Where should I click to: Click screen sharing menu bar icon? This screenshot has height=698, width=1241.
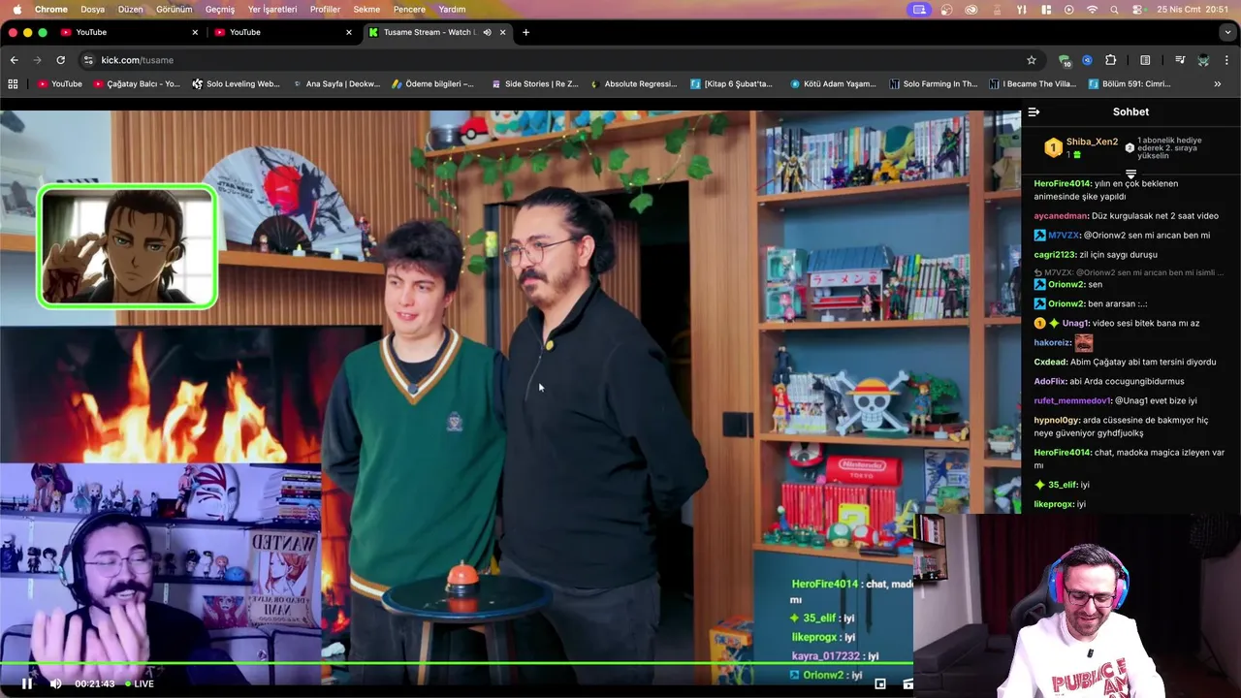[919, 10]
